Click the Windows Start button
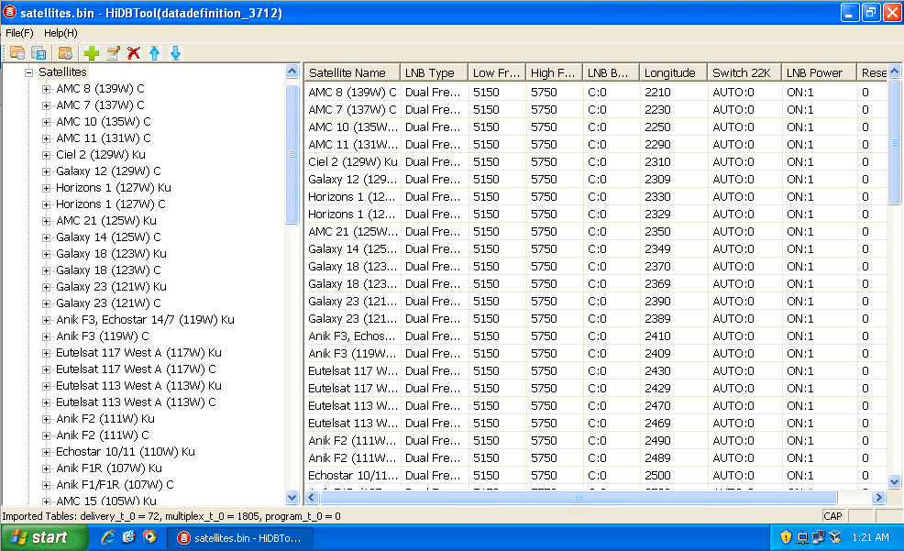Screen dimensions: 904x551 pos(44,538)
